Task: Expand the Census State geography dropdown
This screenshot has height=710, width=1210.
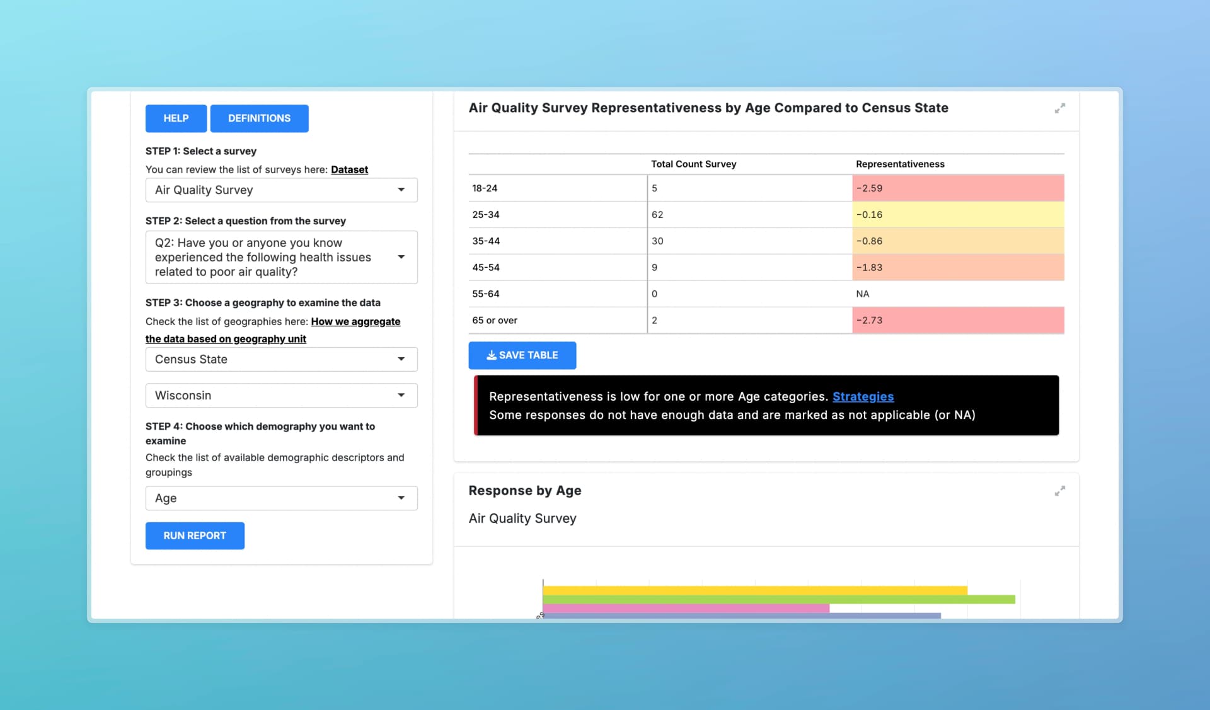Action: click(x=282, y=359)
